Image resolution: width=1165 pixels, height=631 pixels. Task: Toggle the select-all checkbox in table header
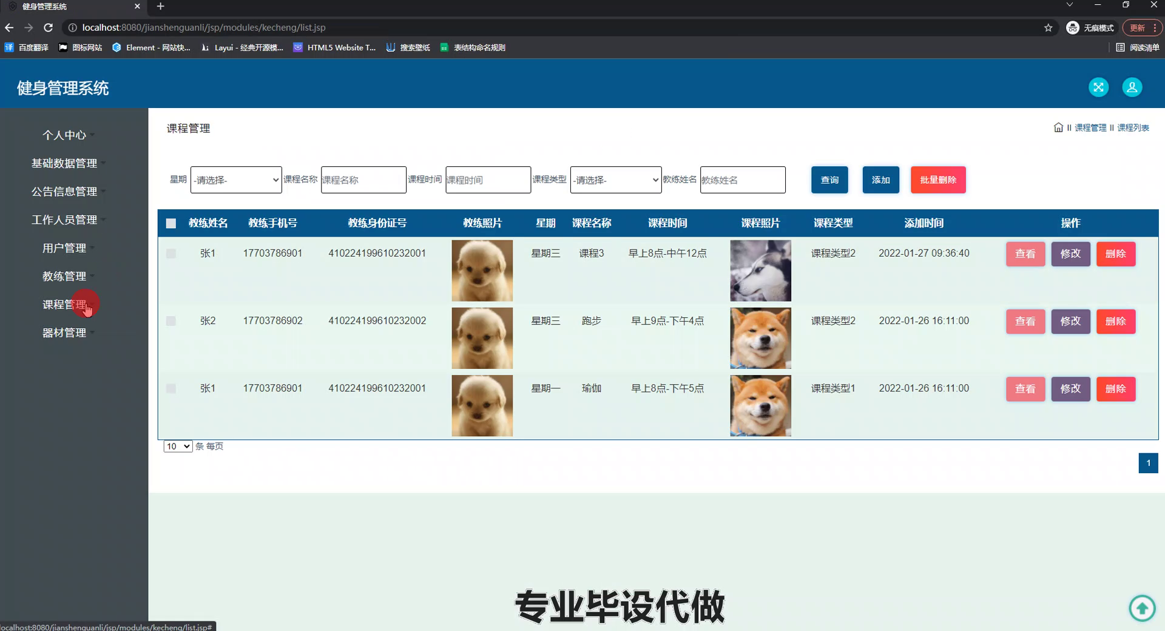(171, 223)
